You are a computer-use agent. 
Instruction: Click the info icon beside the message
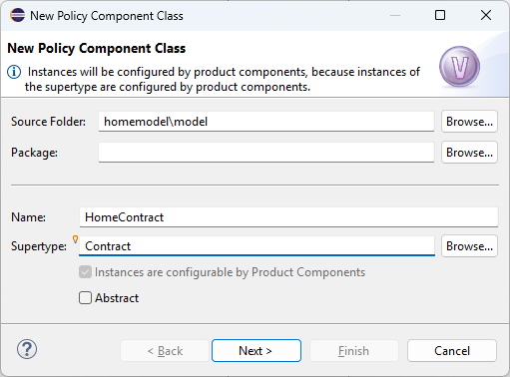(x=14, y=72)
